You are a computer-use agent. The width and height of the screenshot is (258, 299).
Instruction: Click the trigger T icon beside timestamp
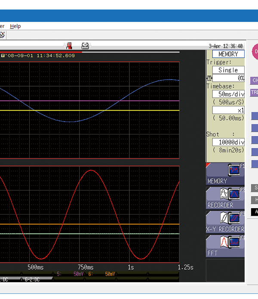(x=3, y=56)
